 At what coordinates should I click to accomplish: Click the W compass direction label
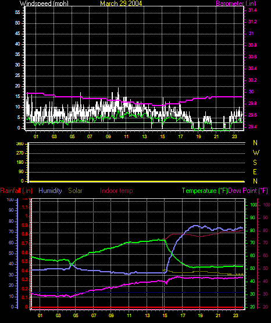(256, 153)
